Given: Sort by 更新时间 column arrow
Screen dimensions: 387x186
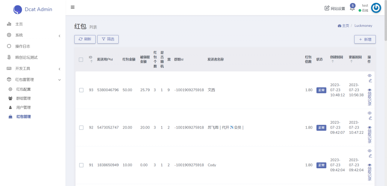Looking at the screenshot, I should click(x=351, y=62).
